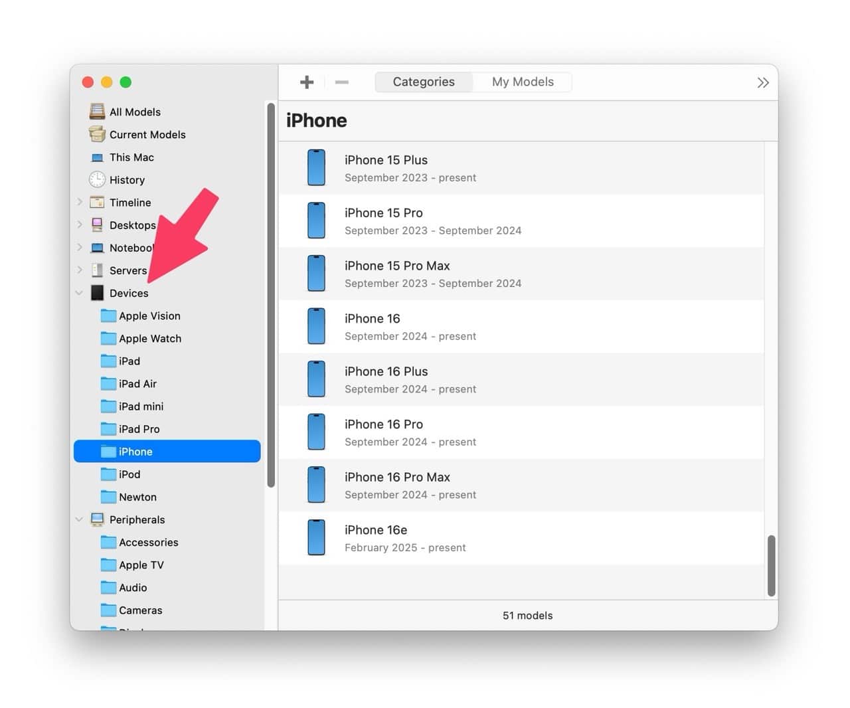
Task: Open the iPad category in sidebar
Action: point(167,361)
